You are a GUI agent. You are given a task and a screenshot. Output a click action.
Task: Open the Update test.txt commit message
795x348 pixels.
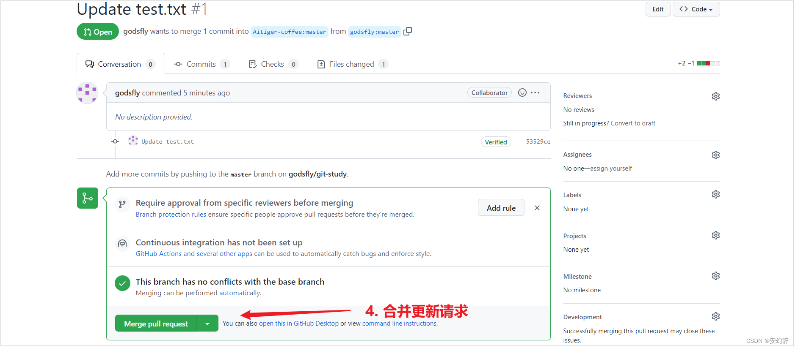click(168, 142)
